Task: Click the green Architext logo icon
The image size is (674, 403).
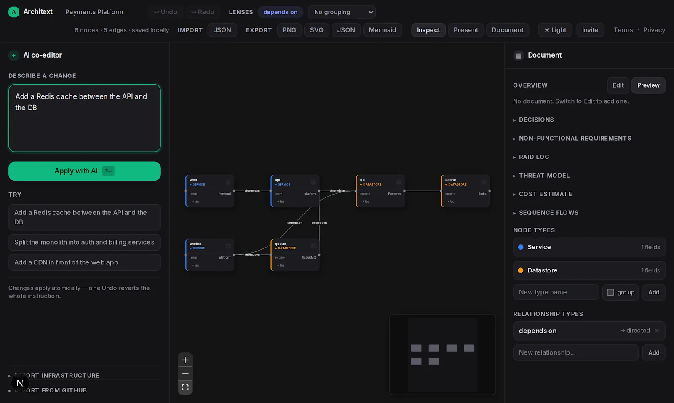Action: tap(14, 12)
